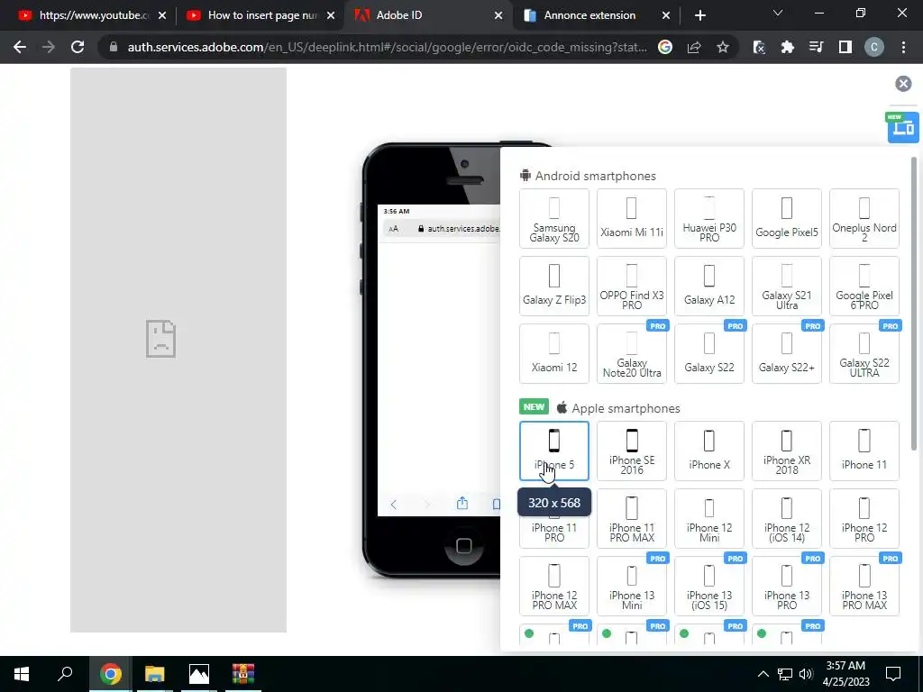The height and width of the screenshot is (692, 923).
Task: Close the device simulator overlay
Action: 903,84
